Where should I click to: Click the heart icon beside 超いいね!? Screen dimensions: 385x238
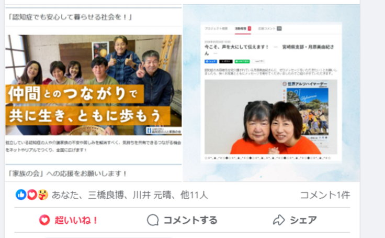point(44,220)
